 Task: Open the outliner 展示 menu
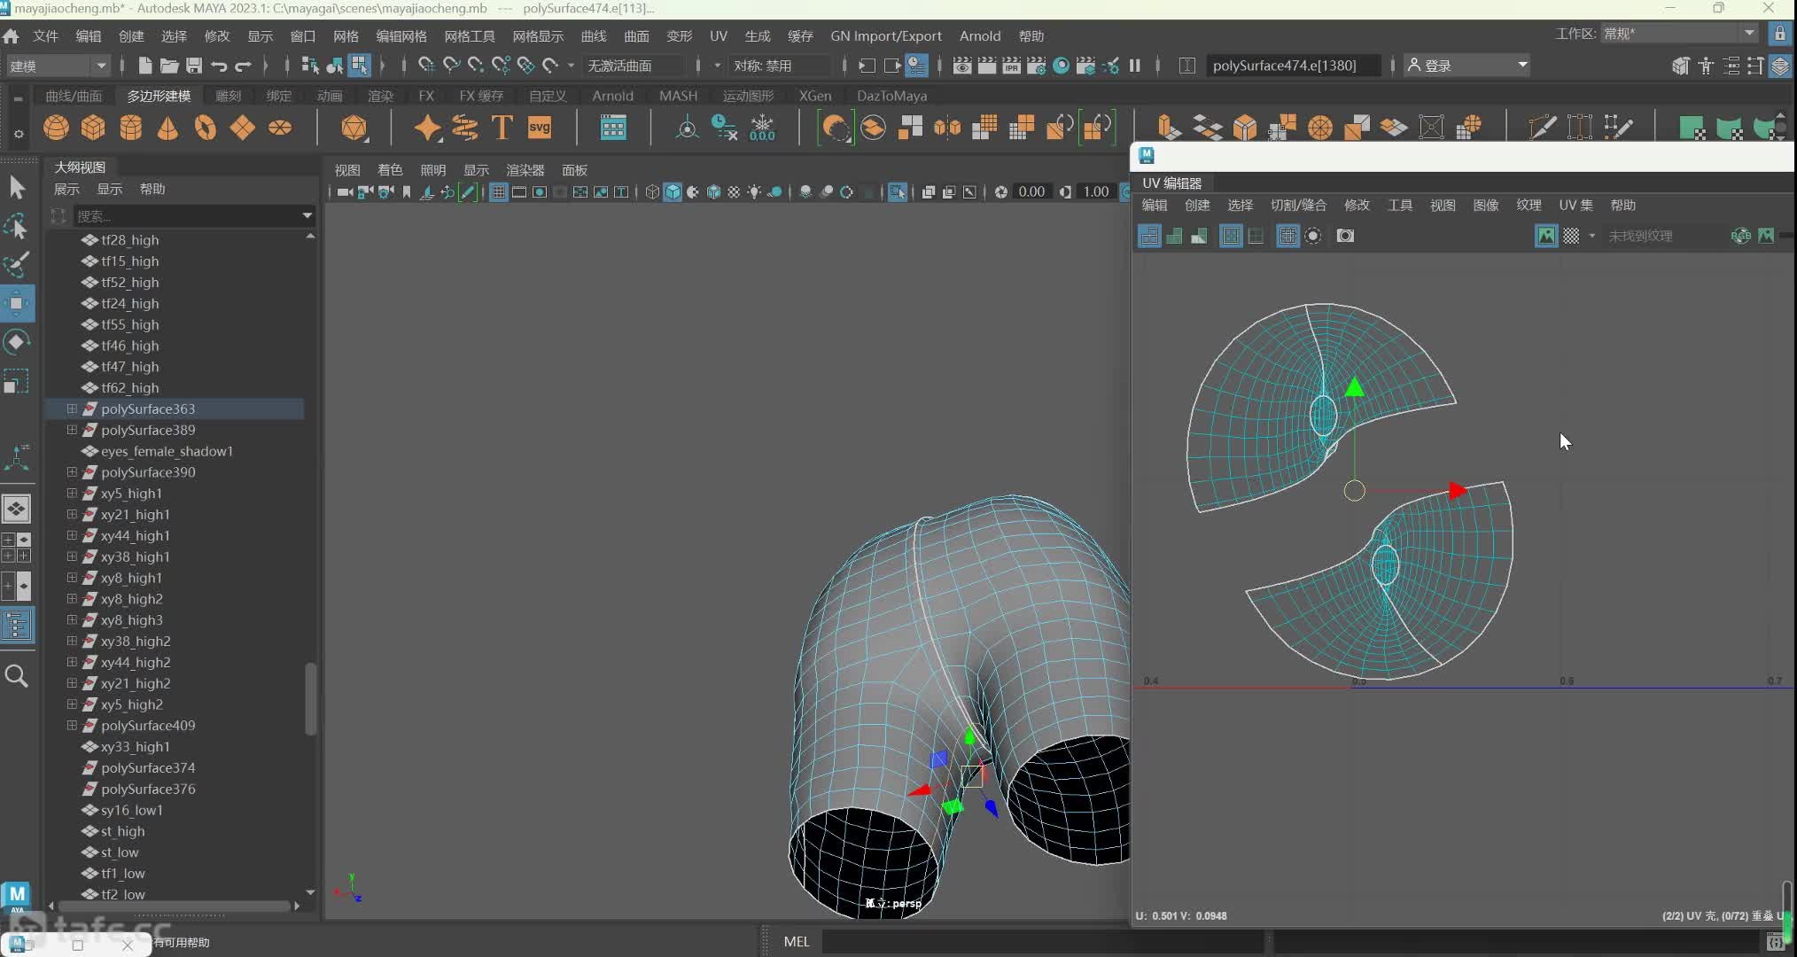click(66, 189)
